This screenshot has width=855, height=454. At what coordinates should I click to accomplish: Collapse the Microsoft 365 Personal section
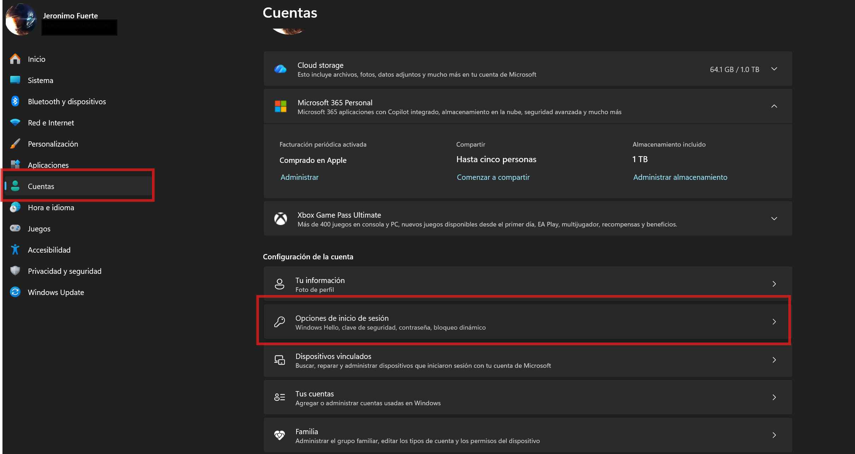[774, 106]
